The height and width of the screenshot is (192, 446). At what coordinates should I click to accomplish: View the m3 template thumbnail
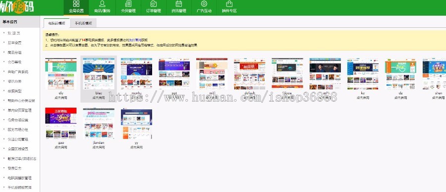click(212, 74)
